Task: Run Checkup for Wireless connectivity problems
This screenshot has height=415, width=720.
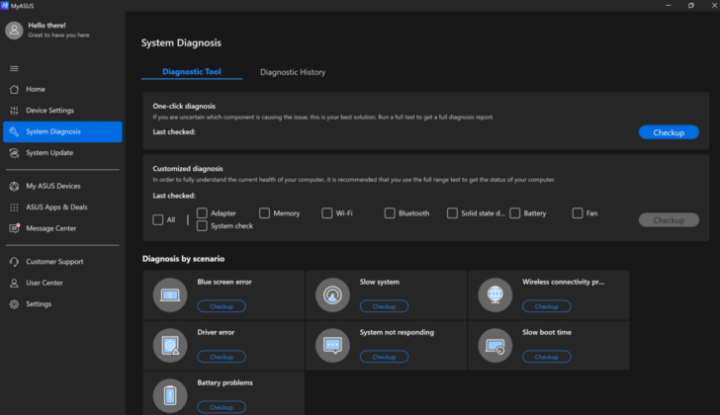Action: coord(546,306)
